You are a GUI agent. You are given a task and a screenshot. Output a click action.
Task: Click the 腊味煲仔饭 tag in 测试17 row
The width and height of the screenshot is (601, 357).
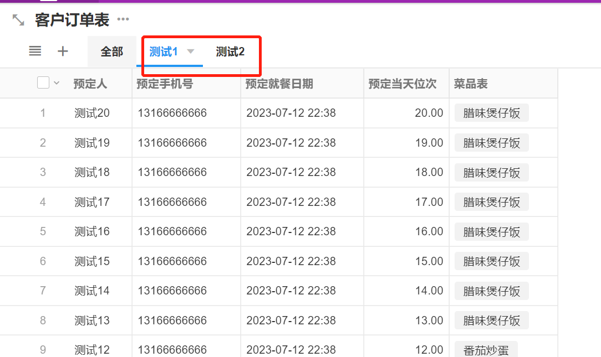point(492,202)
